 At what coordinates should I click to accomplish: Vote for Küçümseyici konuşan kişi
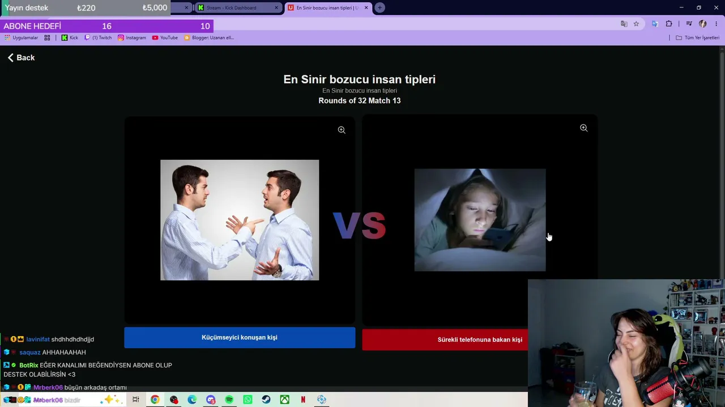coord(240,337)
